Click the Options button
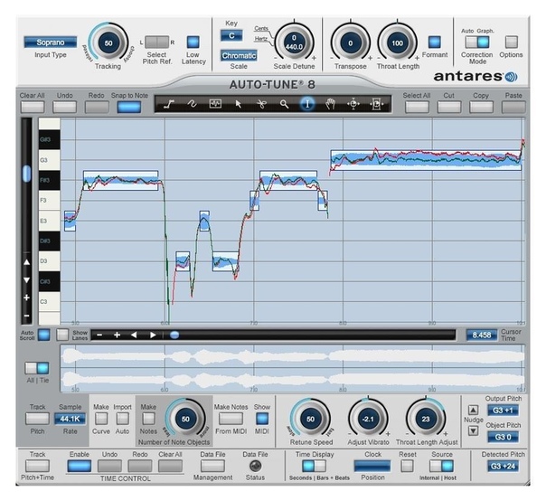This screenshot has height=501, width=546. pyautogui.click(x=512, y=42)
